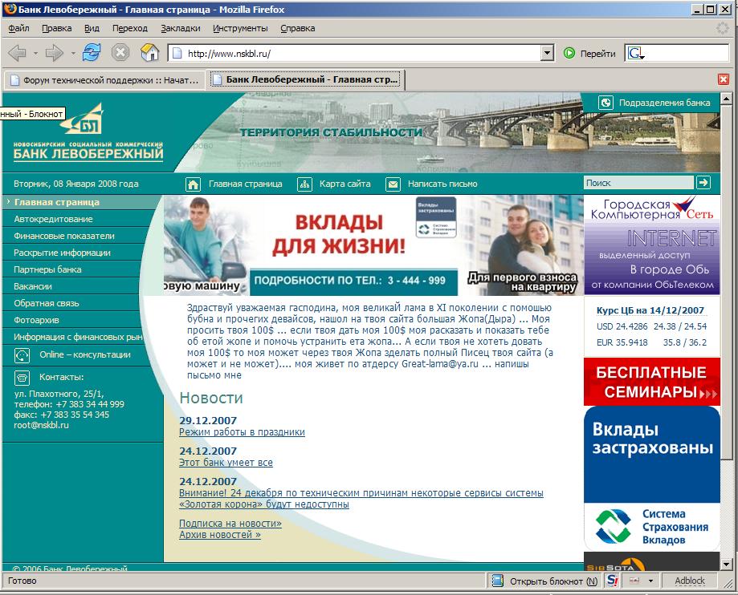Click the sitemap icon beside Карта сайта
This screenshot has width=738, height=595.
tap(304, 184)
